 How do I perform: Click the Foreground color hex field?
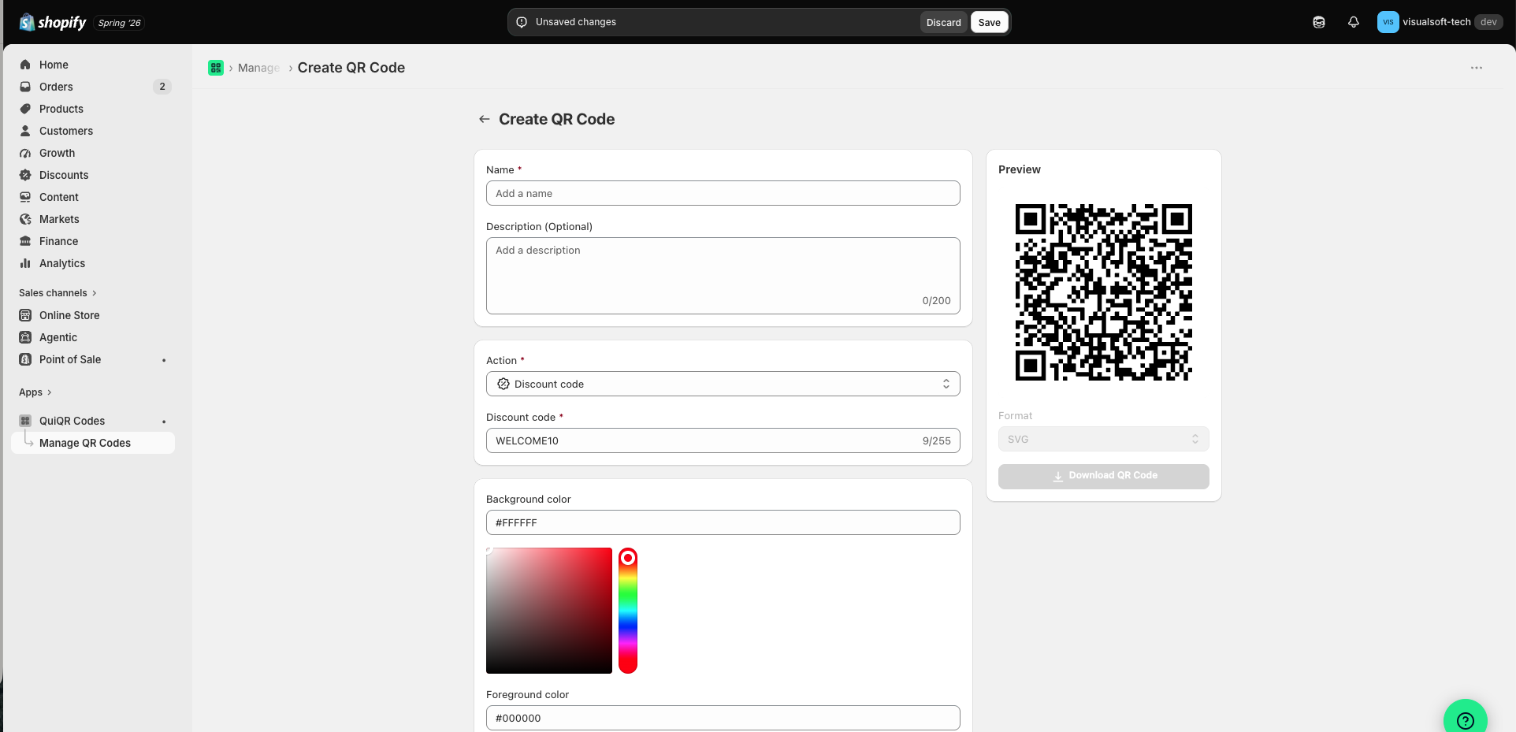coord(723,718)
